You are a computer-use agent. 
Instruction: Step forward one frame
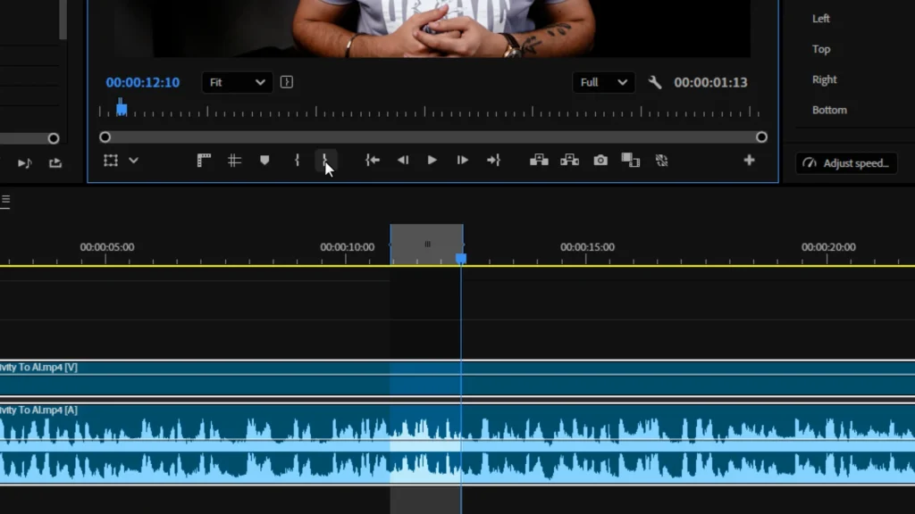pyautogui.click(x=462, y=161)
